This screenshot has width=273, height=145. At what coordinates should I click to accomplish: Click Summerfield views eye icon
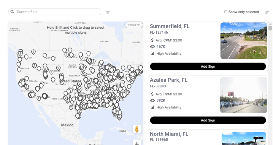pyautogui.click(x=153, y=47)
